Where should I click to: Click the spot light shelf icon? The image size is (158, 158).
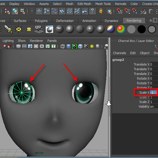point(8,29)
